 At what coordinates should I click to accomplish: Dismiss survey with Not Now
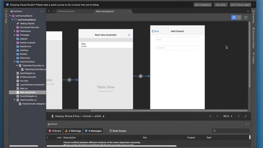[x=221, y=5]
